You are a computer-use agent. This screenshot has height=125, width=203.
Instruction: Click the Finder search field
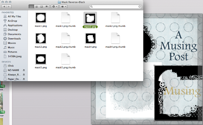[115, 6]
